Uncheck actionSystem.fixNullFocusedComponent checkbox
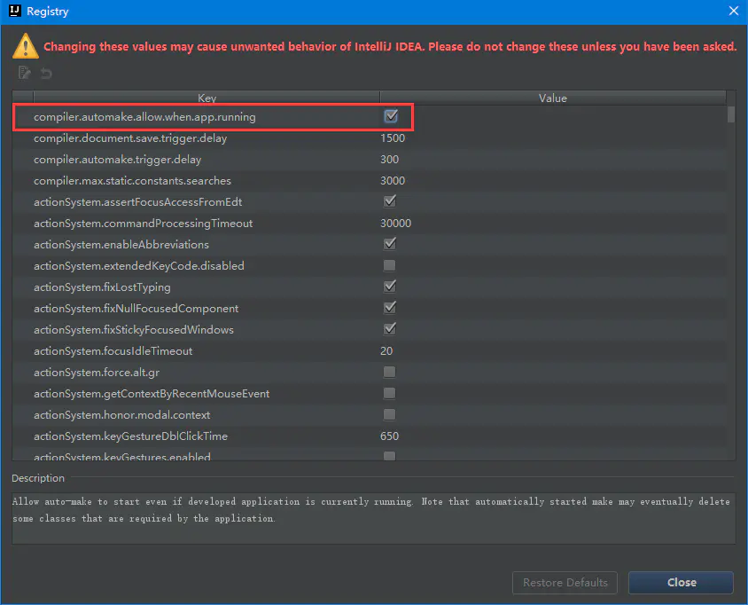Screen dimensions: 748x605 point(390,308)
